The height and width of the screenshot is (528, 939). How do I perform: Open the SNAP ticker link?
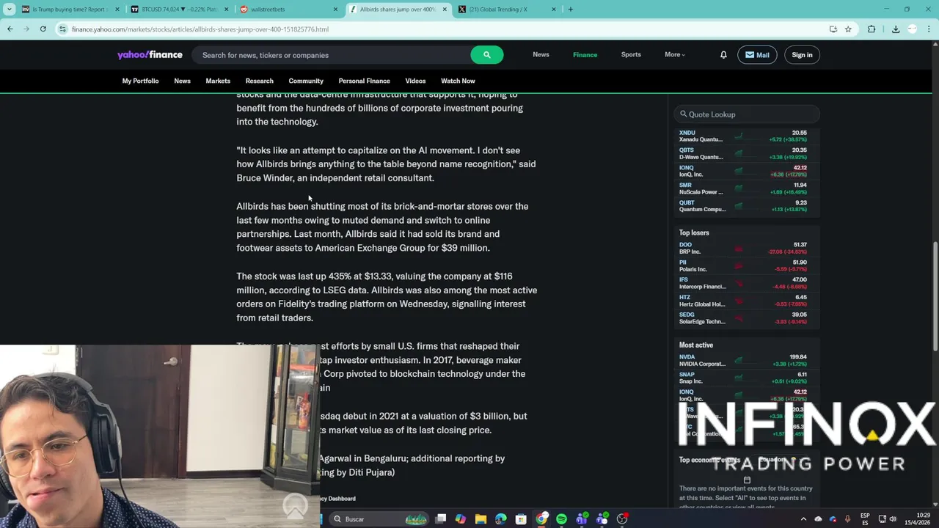(687, 375)
